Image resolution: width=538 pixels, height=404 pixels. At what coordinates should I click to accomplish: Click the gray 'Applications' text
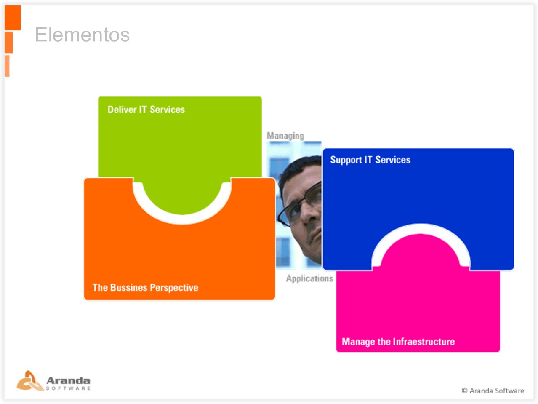(x=309, y=278)
